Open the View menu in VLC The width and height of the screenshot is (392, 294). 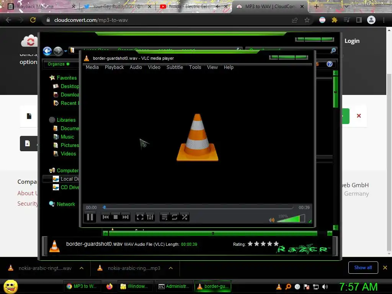tap(212, 67)
